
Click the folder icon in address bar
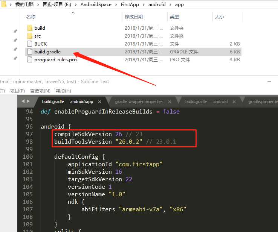(x=3, y=4)
